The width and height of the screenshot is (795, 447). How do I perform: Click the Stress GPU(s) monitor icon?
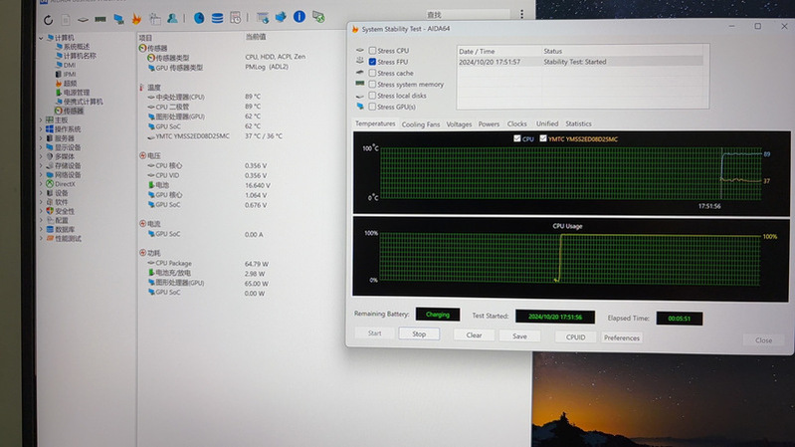[360, 107]
